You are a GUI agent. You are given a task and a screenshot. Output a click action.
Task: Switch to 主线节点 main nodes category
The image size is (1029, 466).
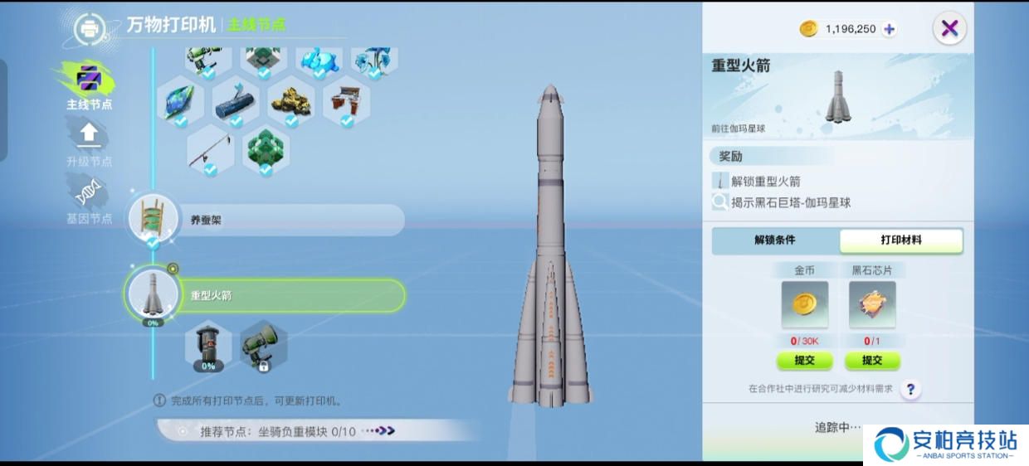point(89,86)
